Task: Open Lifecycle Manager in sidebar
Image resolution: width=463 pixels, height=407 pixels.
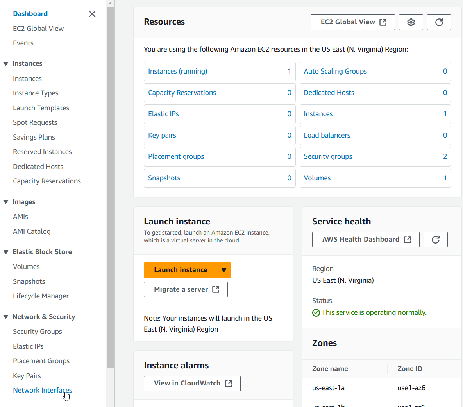Action: tap(41, 296)
